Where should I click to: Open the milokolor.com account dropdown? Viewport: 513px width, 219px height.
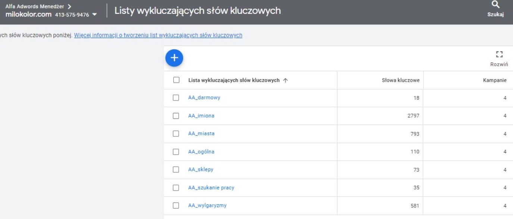pyautogui.click(x=94, y=15)
